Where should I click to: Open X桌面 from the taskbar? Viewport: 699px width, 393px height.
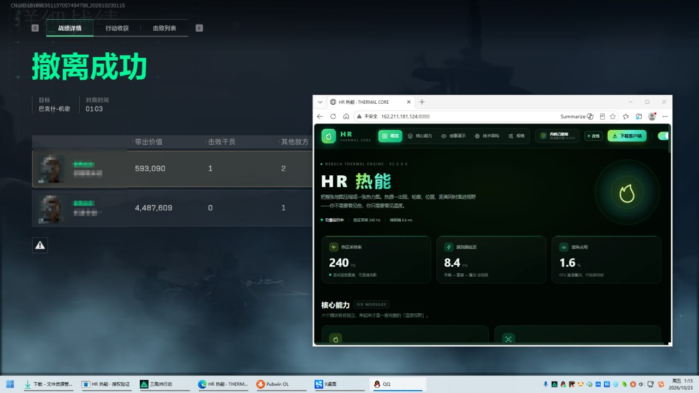[339, 384]
